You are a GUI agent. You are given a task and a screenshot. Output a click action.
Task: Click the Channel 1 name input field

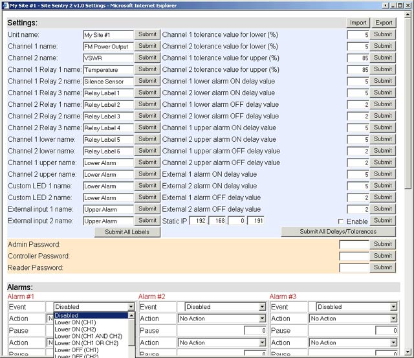click(108, 47)
